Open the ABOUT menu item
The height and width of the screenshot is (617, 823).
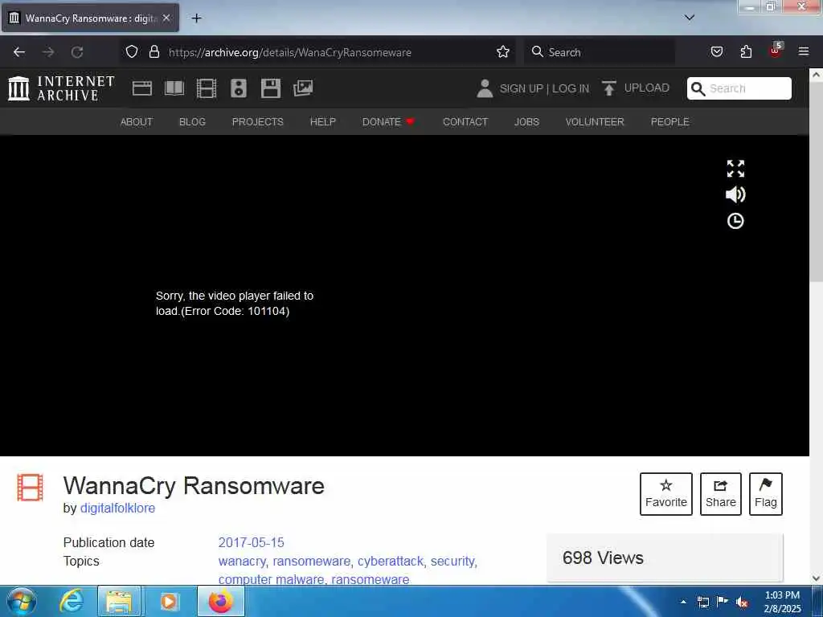137,122
